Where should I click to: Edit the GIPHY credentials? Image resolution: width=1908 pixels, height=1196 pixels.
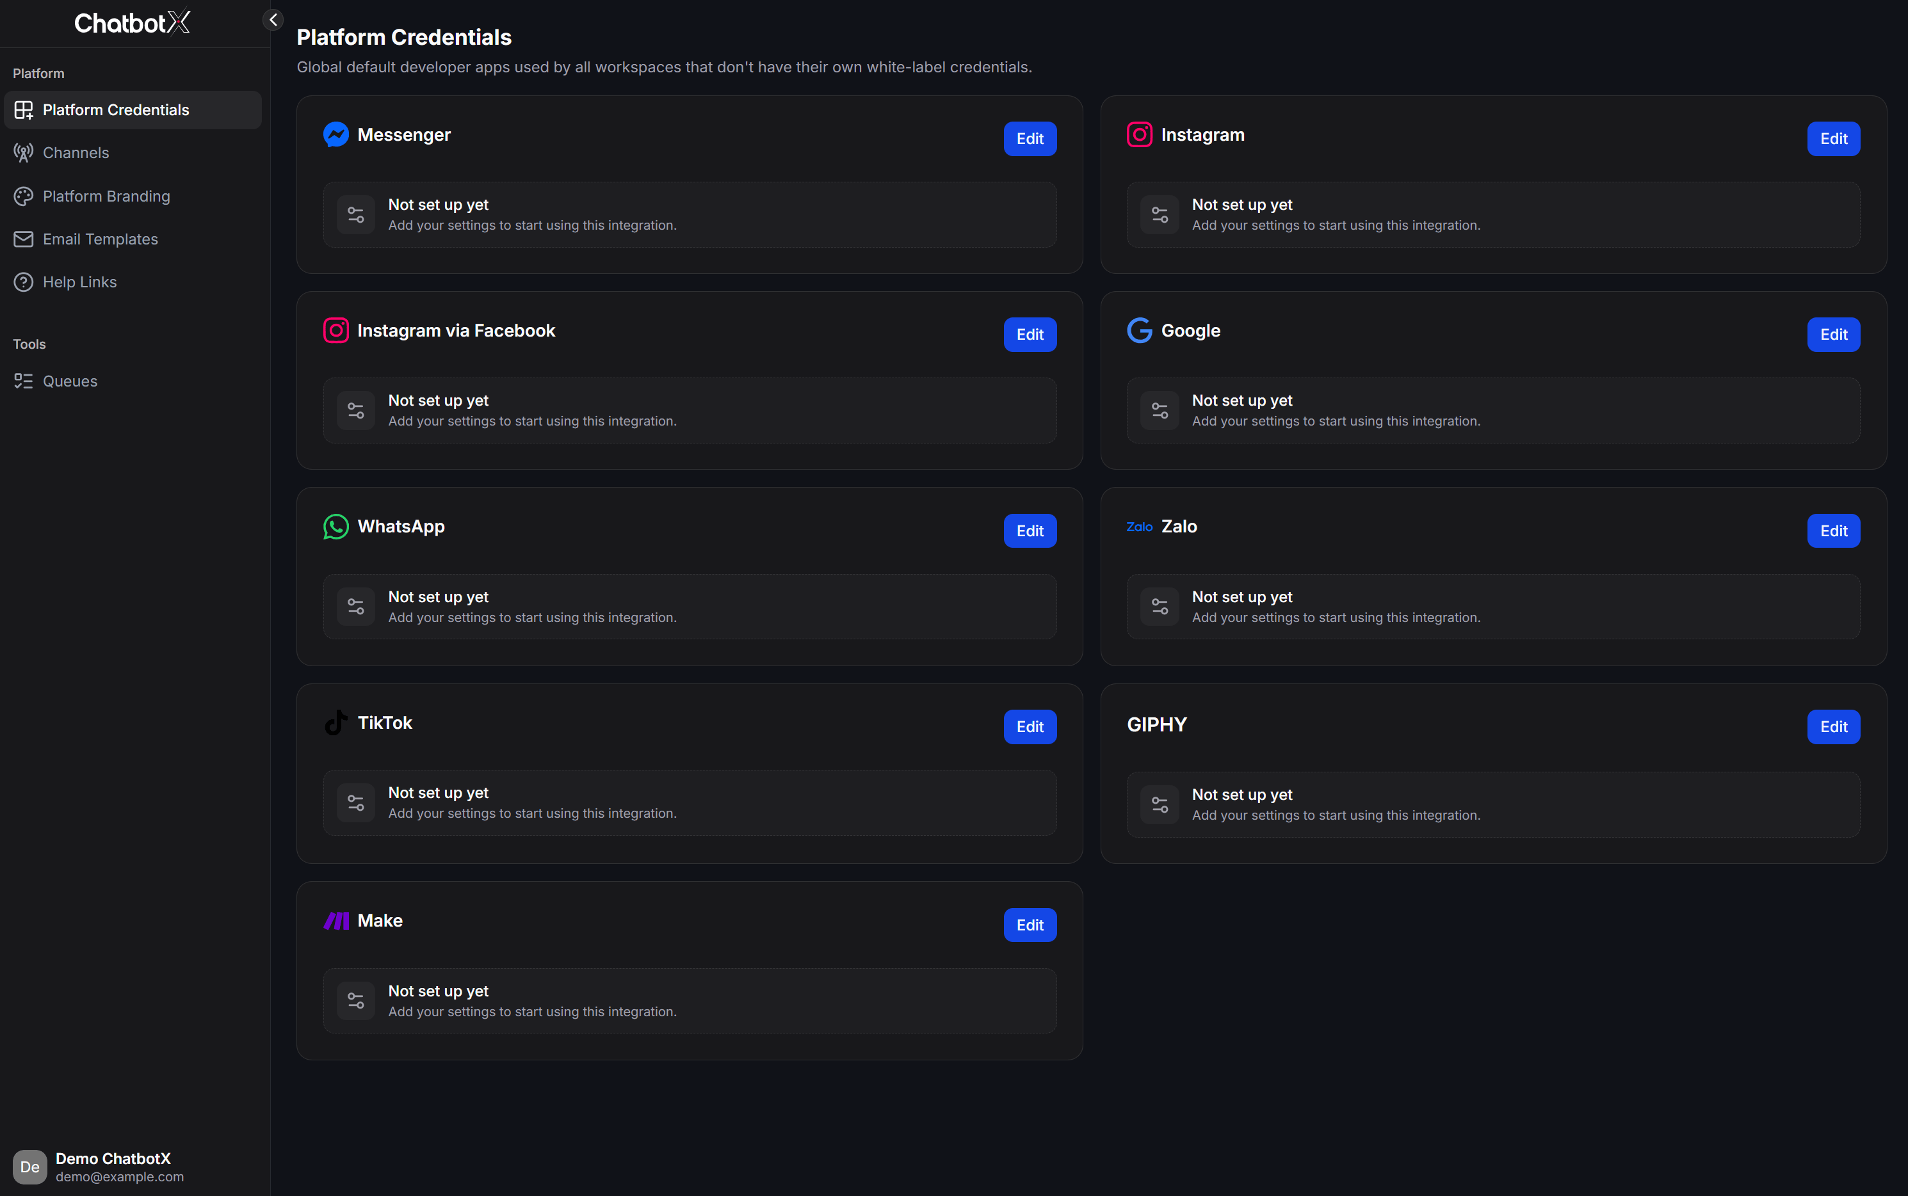pyautogui.click(x=1834, y=727)
